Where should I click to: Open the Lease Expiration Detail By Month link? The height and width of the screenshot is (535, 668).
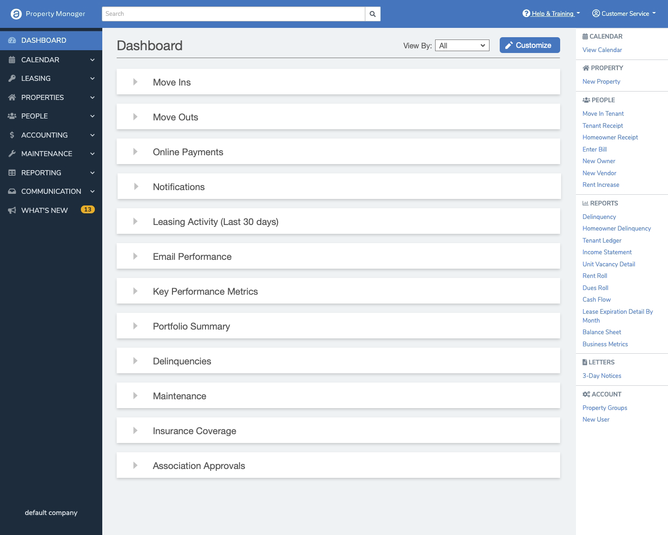(x=617, y=316)
